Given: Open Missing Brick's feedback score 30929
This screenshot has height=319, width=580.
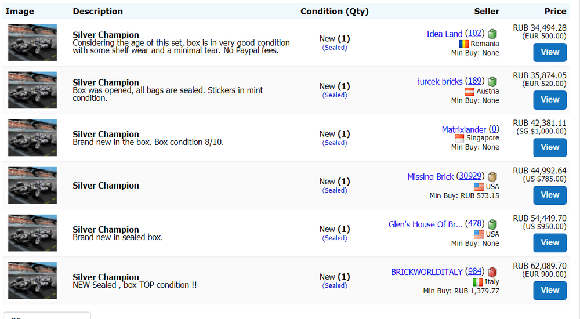Looking at the screenshot, I should [470, 176].
